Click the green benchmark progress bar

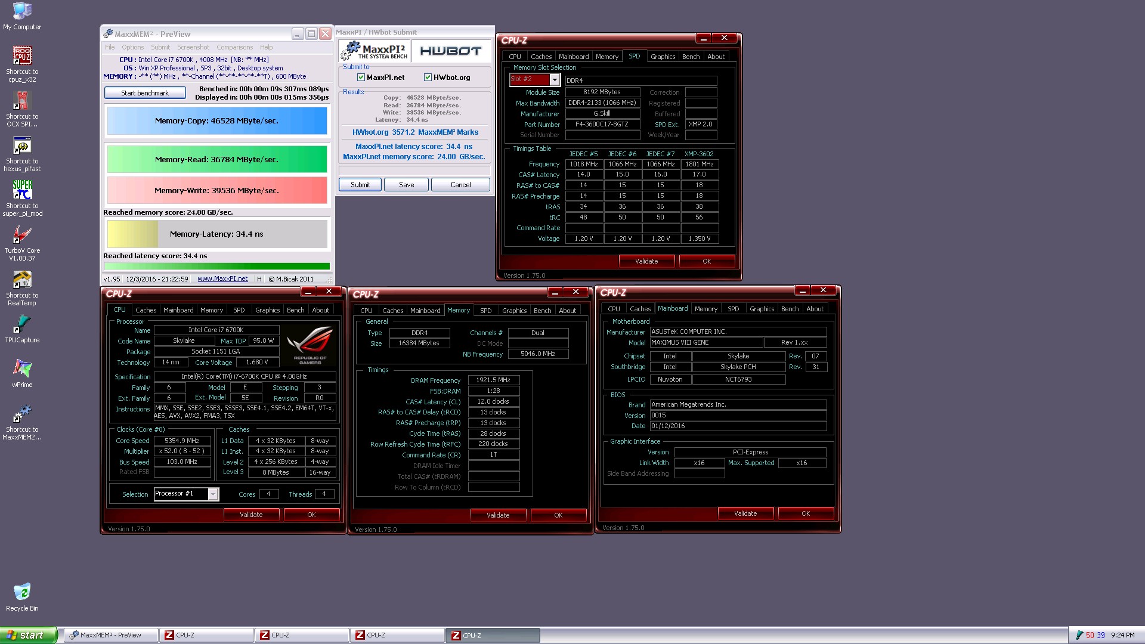point(217,267)
